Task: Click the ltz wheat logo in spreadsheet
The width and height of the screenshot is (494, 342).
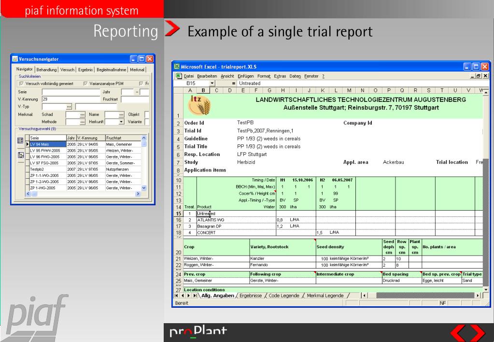Action: click(199, 106)
